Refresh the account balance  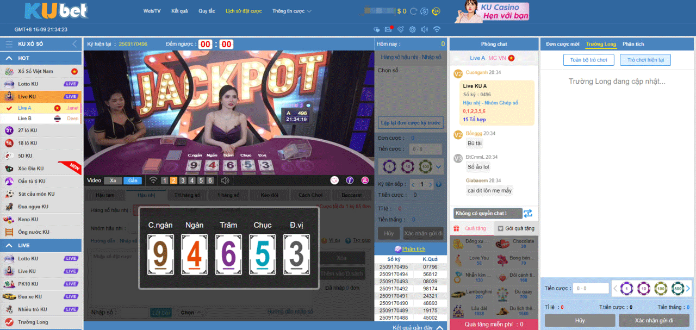pos(414,11)
